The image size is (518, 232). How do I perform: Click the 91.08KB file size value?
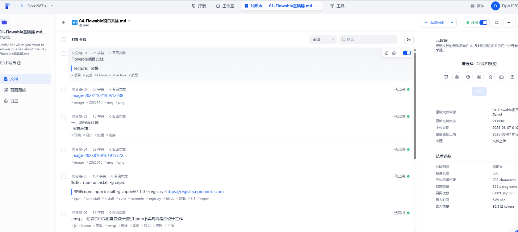pyautogui.click(x=499, y=121)
